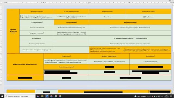174x98 pixels.
Task: Select the cell beginning 'Излеченный туберкулез'
Action: (130, 44)
